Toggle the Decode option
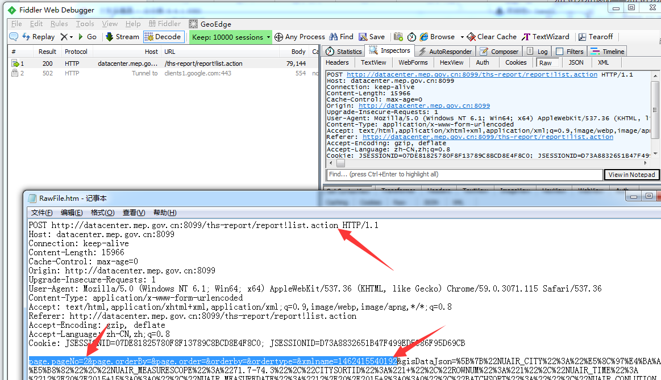Screen dimensions: 661x380 (x=163, y=37)
